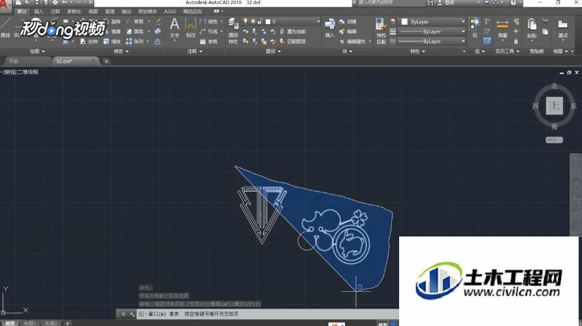Expand the Modify (修改) panel
Viewport: 582px width, 326px height.
coord(121,51)
